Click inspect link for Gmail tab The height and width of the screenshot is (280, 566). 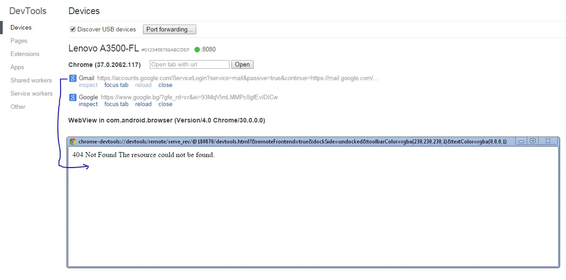tap(88, 85)
